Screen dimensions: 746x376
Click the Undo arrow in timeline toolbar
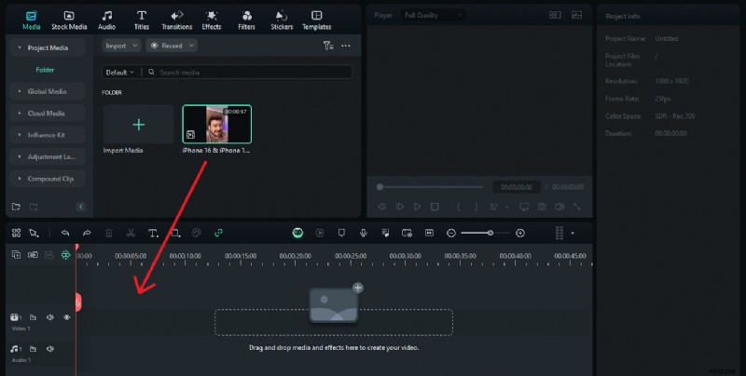coord(64,233)
